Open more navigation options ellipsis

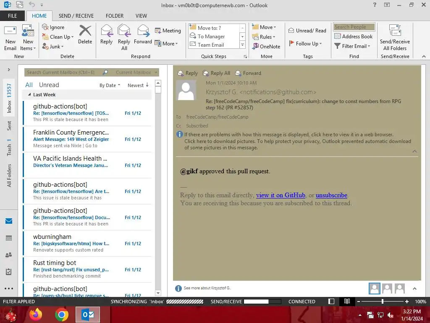[9, 289]
